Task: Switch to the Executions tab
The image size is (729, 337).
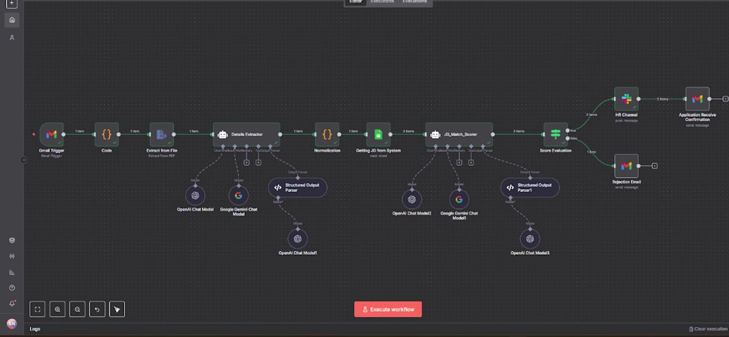Action: (382, 2)
